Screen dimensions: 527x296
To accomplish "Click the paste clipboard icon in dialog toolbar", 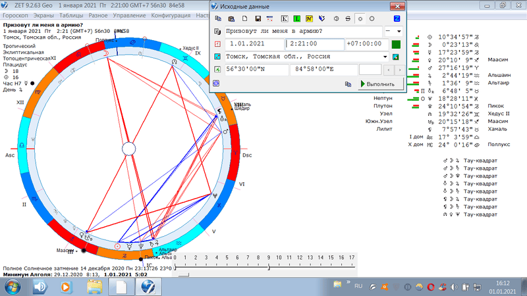I will click(232, 18).
